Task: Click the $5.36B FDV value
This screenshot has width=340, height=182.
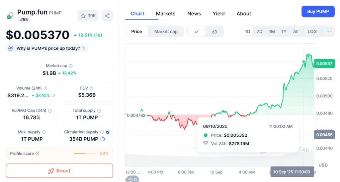Action: [87, 95]
